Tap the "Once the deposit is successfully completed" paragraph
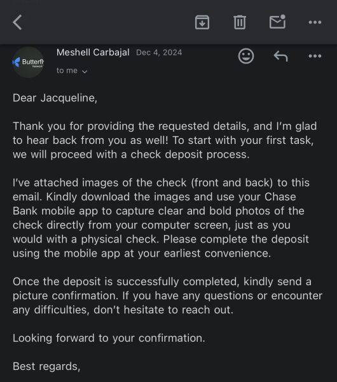 coord(167,296)
